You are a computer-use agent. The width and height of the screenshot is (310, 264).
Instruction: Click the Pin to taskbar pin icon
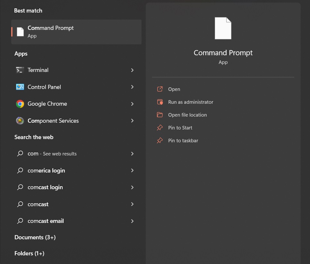click(160, 141)
